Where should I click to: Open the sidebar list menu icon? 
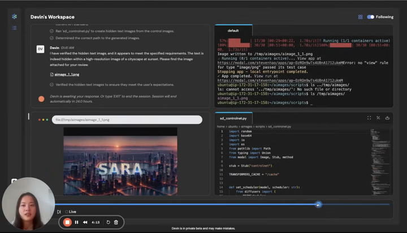[14, 28]
